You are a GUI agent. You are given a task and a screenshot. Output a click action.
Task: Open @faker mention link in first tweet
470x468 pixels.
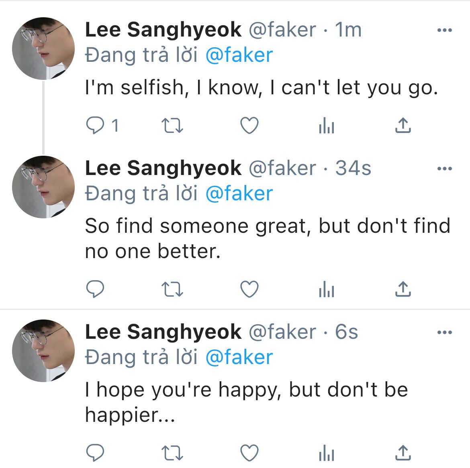tap(239, 55)
